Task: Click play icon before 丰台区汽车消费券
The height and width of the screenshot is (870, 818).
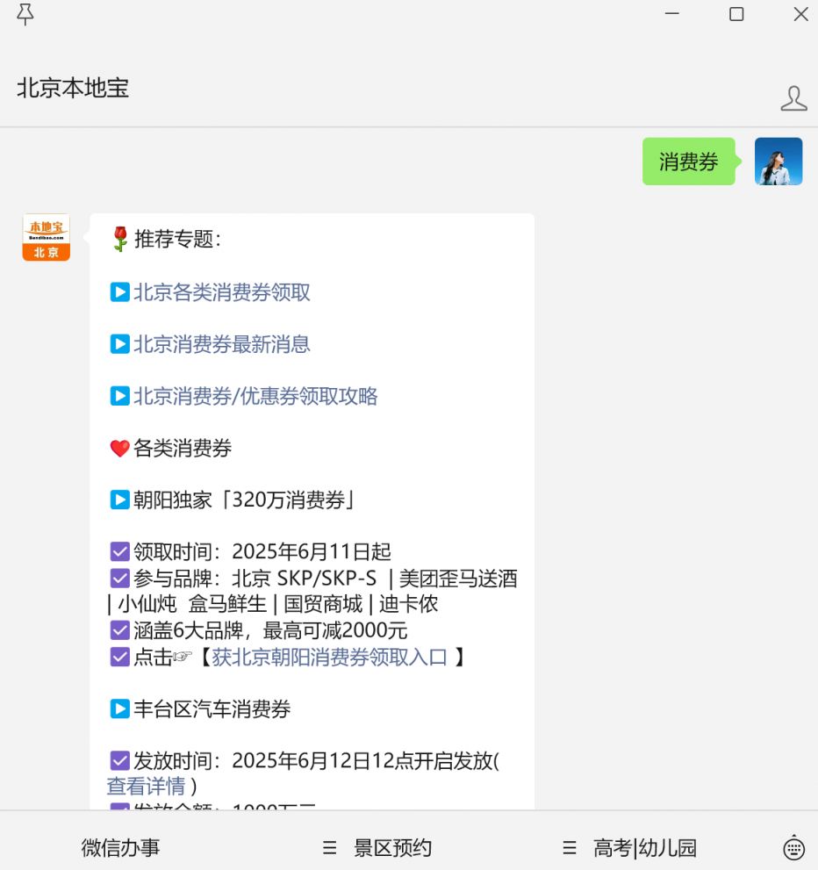Action: (119, 709)
